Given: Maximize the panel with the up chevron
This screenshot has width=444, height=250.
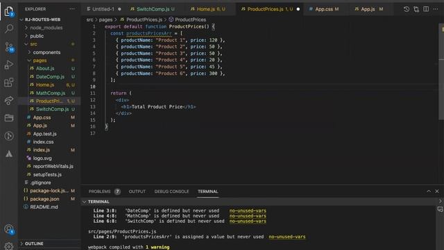Looking at the screenshot, I should click(x=429, y=192).
